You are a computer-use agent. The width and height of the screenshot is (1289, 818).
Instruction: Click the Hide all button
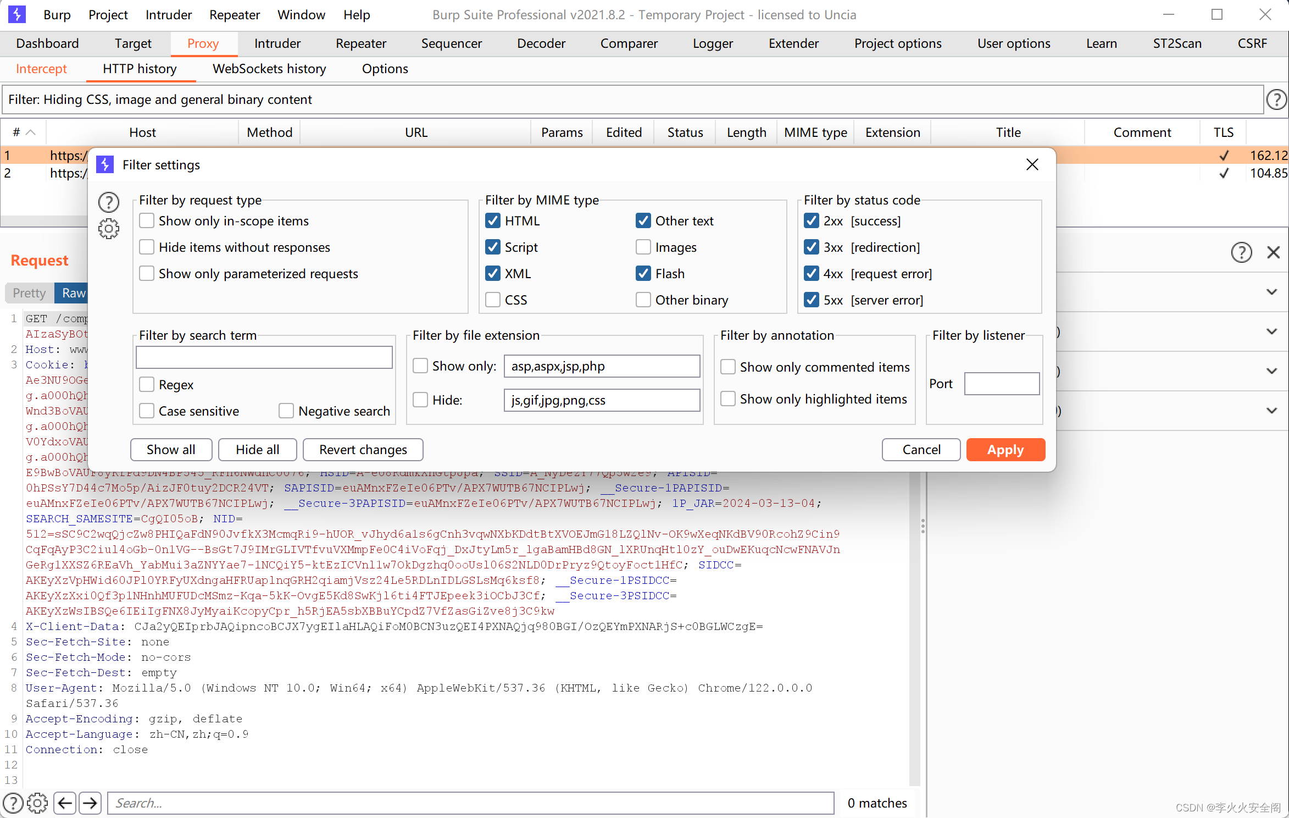257,450
